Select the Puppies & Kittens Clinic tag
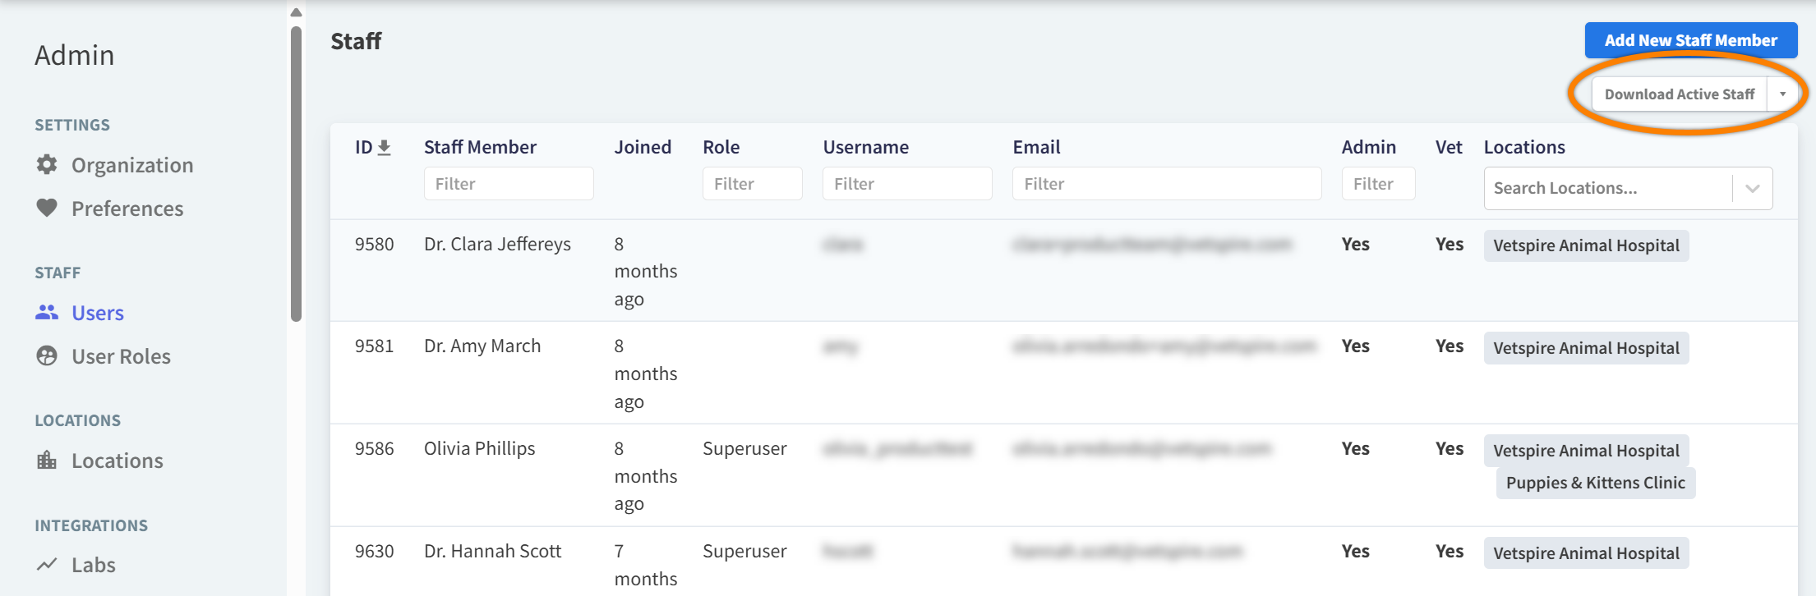1816x596 pixels. [x=1595, y=483]
